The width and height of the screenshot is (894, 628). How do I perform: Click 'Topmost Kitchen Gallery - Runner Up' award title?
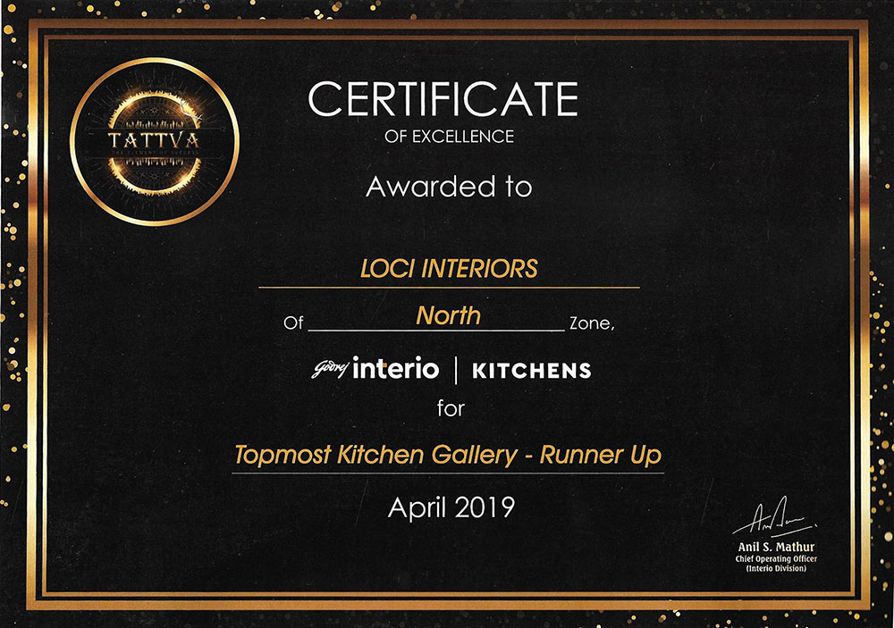(448, 455)
